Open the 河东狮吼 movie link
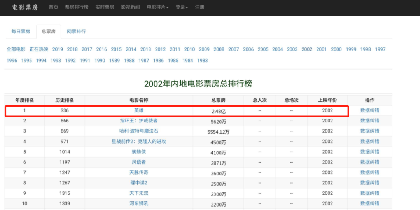This screenshot has width=420, height=210. pyautogui.click(x=139, y=203)
